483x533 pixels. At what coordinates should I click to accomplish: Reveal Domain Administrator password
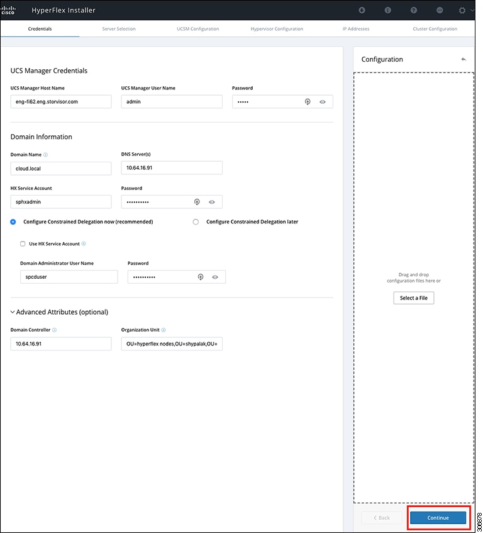point(215,277)
